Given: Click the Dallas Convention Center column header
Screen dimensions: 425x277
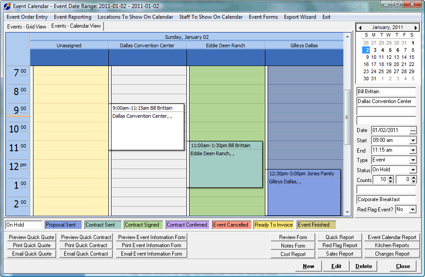Looking at the screenshot, I should (147, 45).
